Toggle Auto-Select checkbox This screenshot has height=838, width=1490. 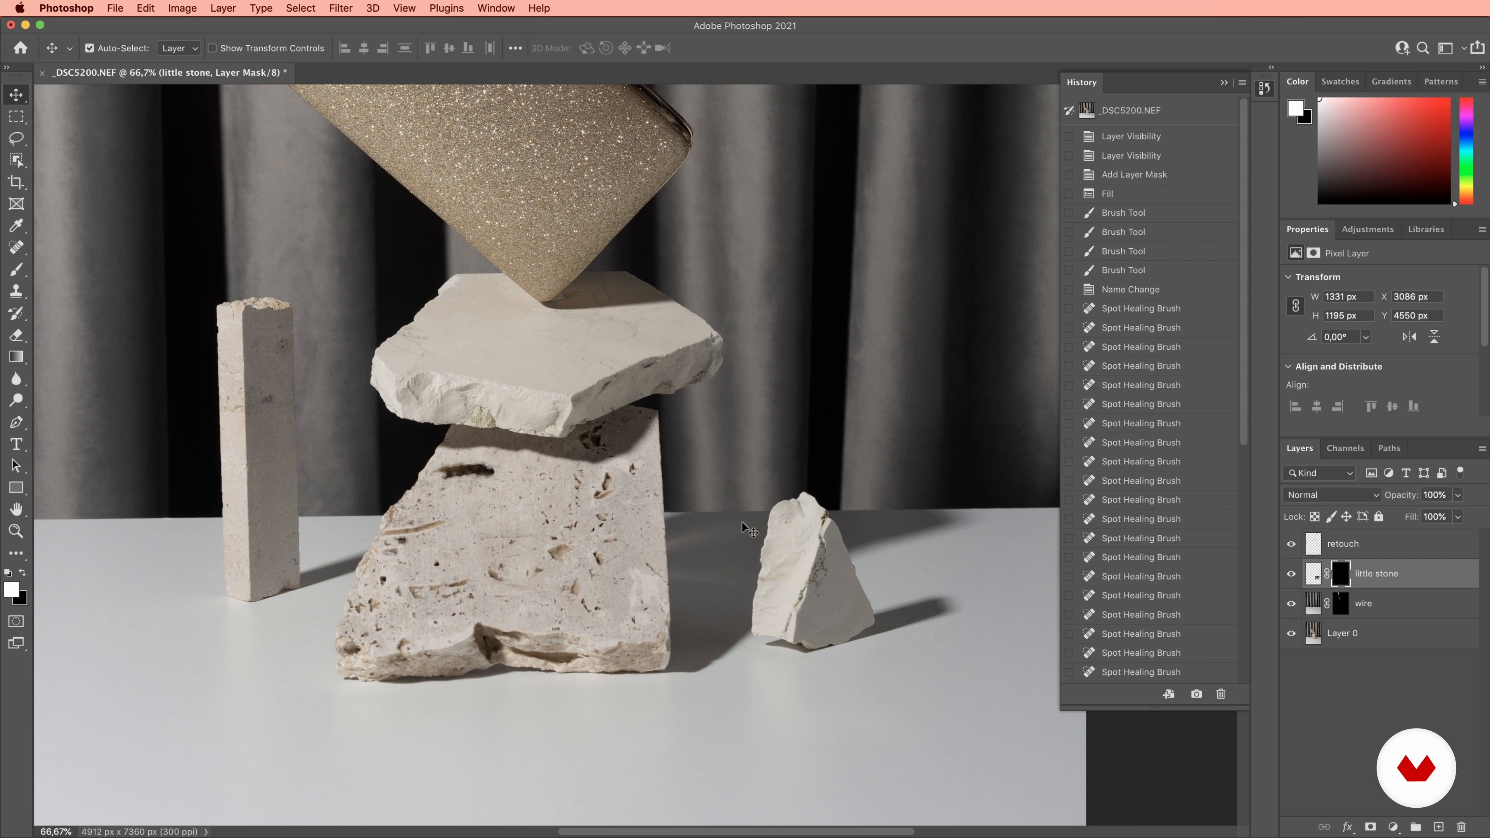click(x=90, y=48)
